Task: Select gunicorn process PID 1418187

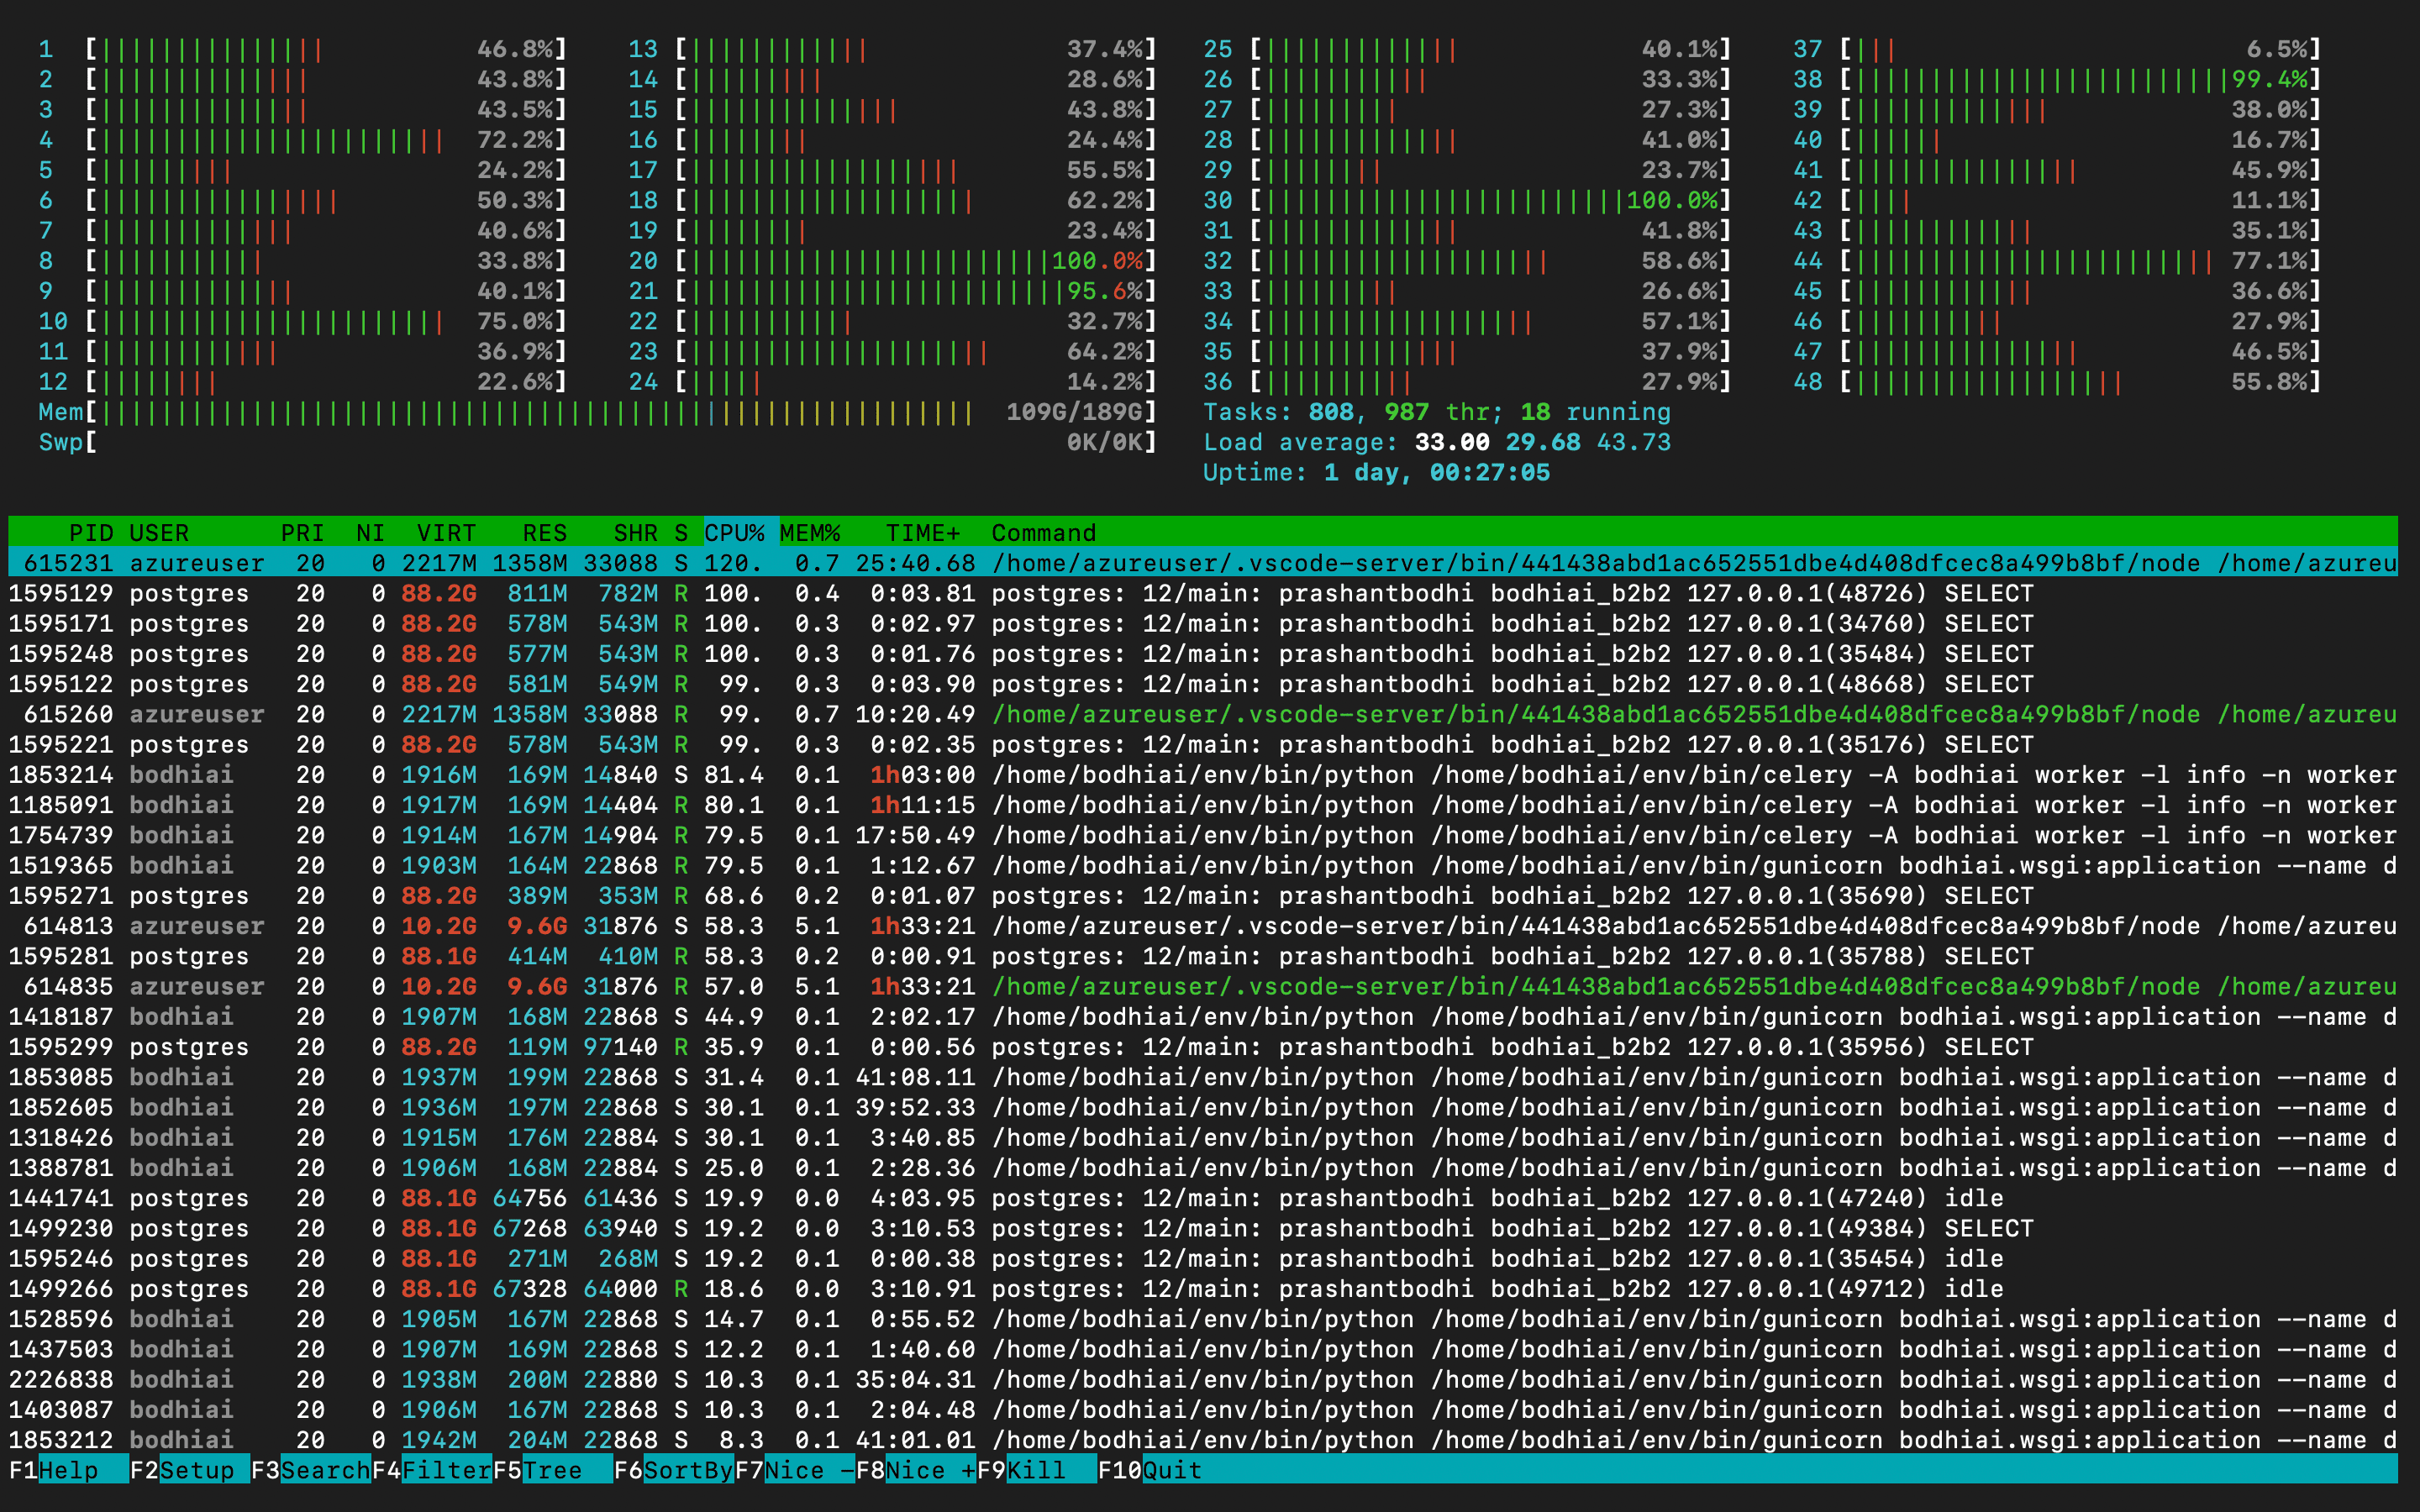Action: [x=1203, y=1017]
